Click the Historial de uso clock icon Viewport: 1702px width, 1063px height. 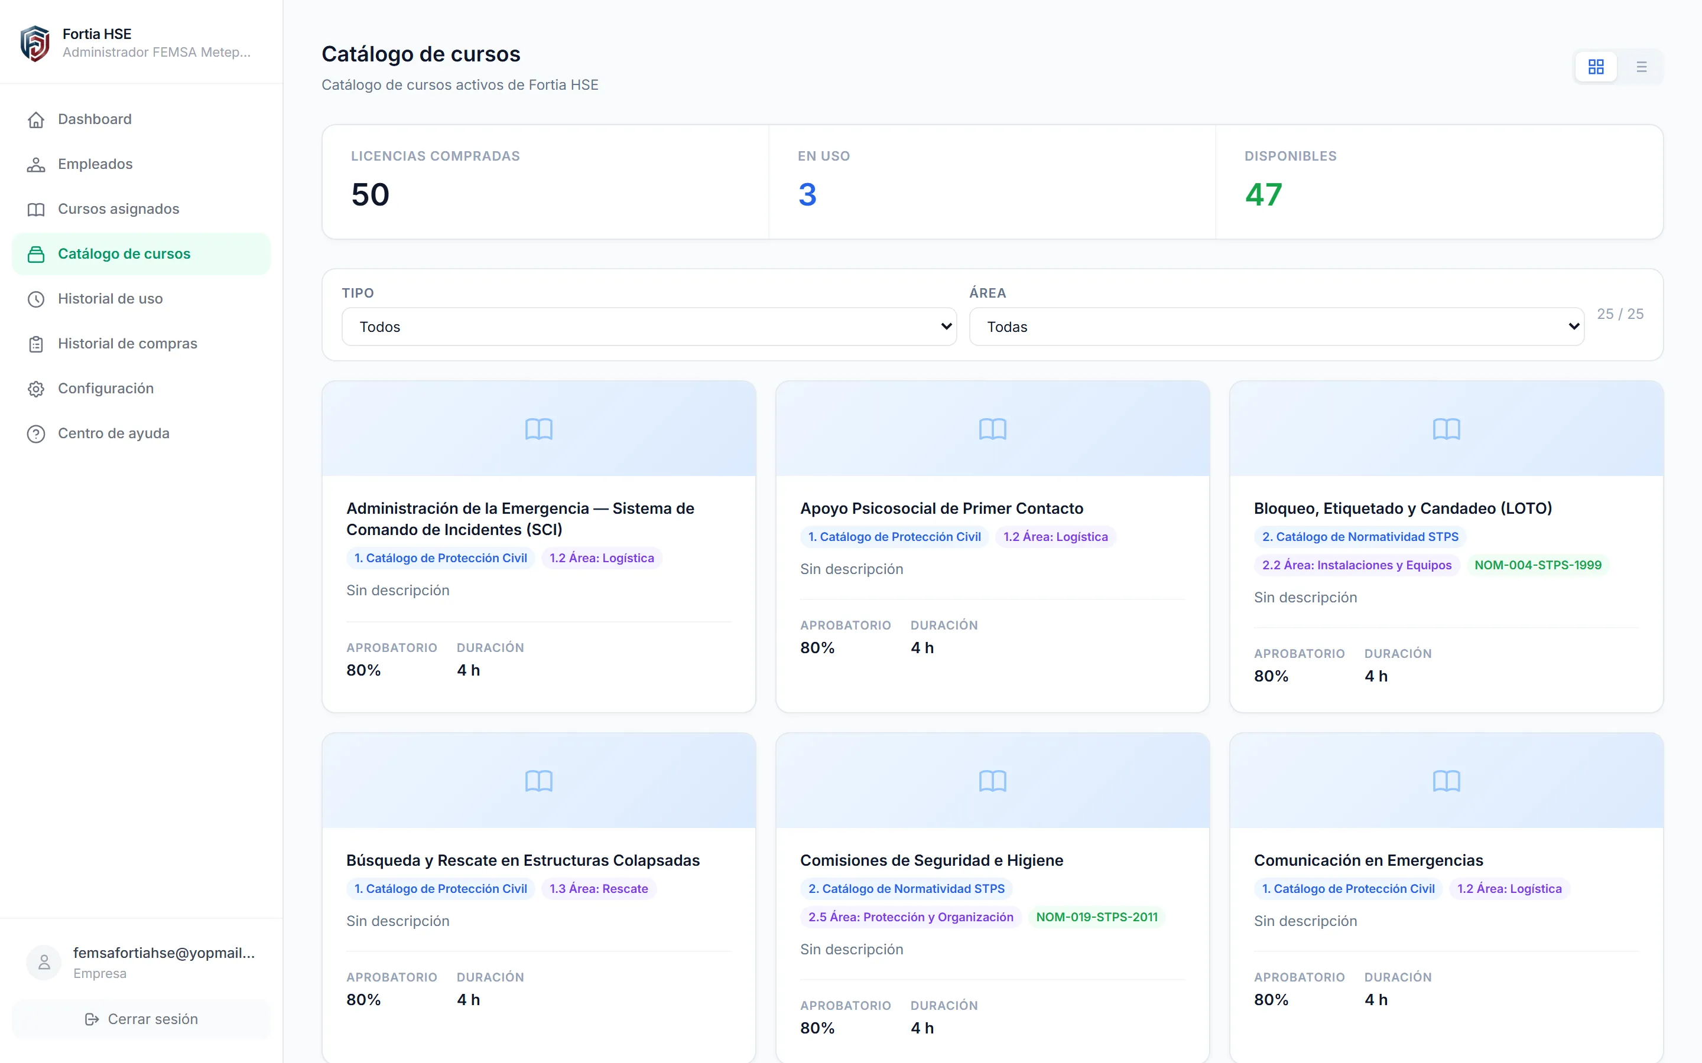coord(36,299)
